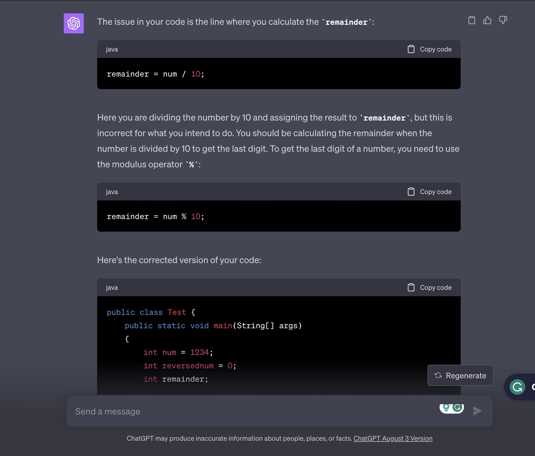The width and height of the screenshot is (535, 456).
Task: Copy code of the 'num / 10' block
Action: (x=430, y=49)
